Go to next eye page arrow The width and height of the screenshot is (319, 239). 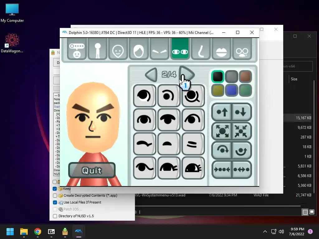coord(187,74)
